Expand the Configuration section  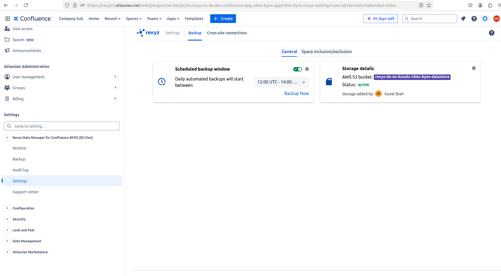pyautogui.click(x=7, y=208)
